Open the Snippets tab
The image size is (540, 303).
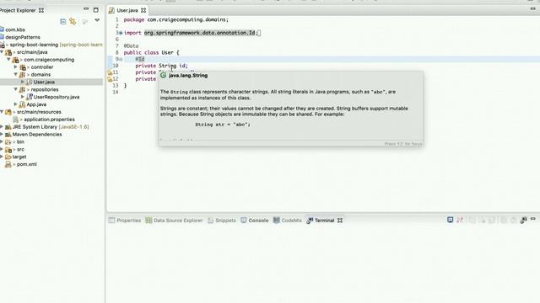[222, 221]
